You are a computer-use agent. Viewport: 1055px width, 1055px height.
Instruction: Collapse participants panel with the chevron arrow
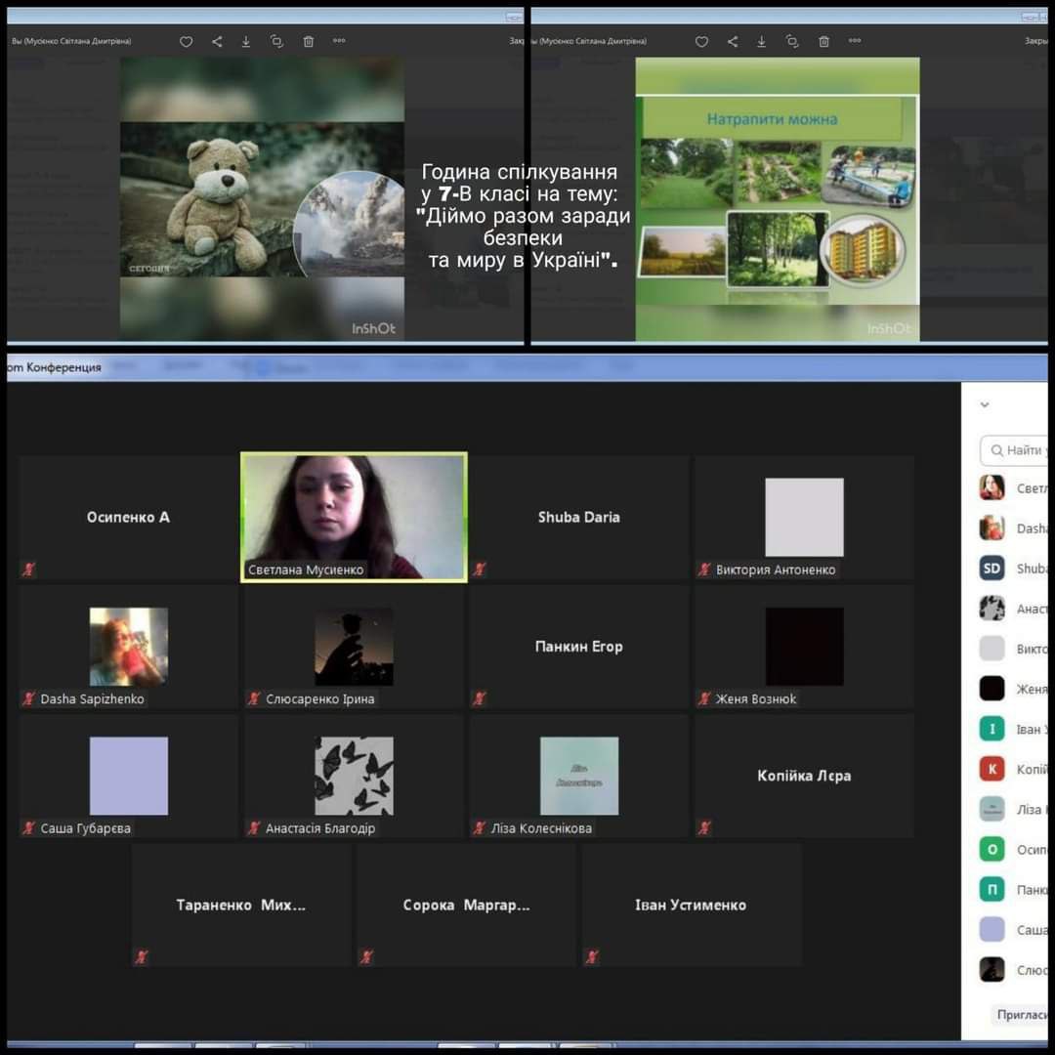985,404
